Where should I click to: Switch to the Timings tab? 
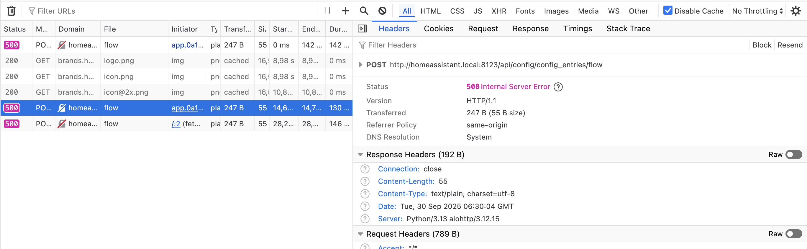click(x=577, y=29)
